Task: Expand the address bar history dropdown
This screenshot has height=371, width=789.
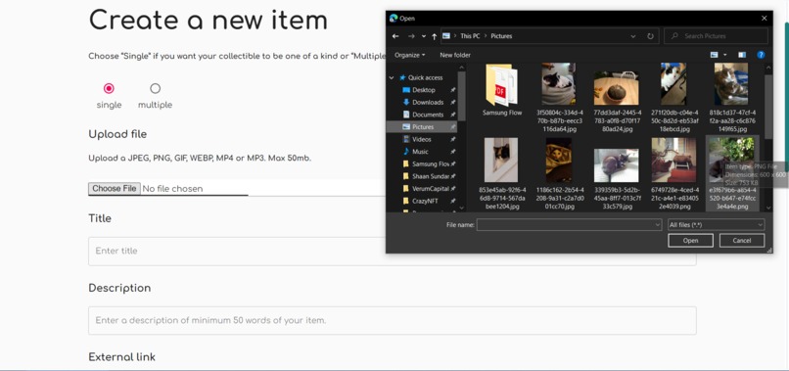Action: click(x=633, y=36)
